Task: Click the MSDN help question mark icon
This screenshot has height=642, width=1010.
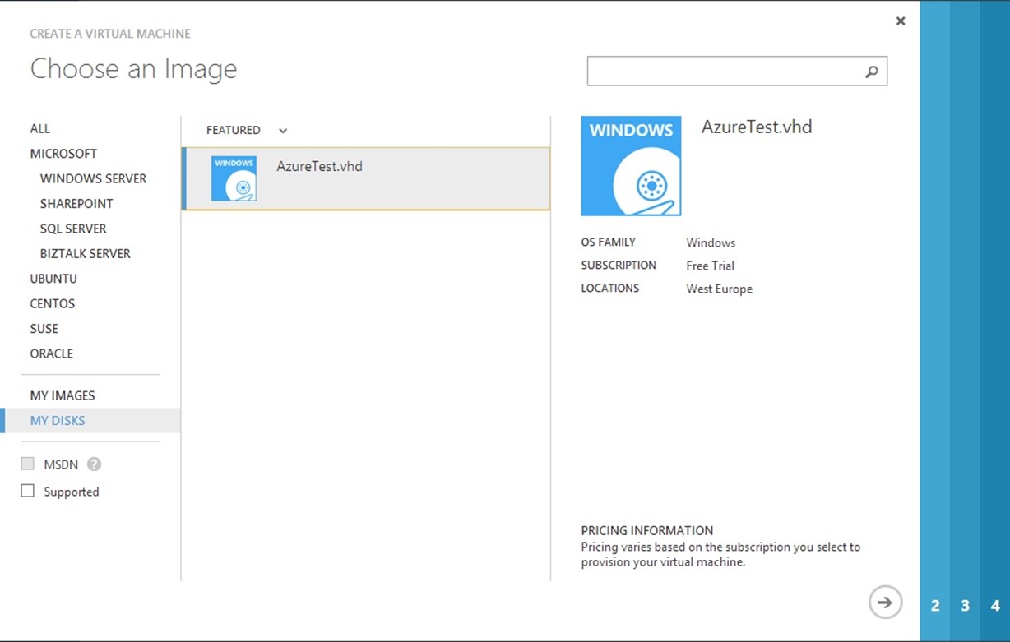Action: click(x=94, y=464)
